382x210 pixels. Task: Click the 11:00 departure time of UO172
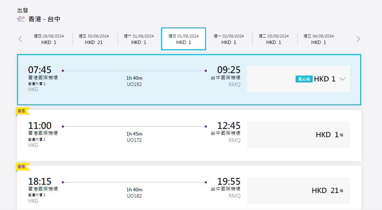click(40, 125)
